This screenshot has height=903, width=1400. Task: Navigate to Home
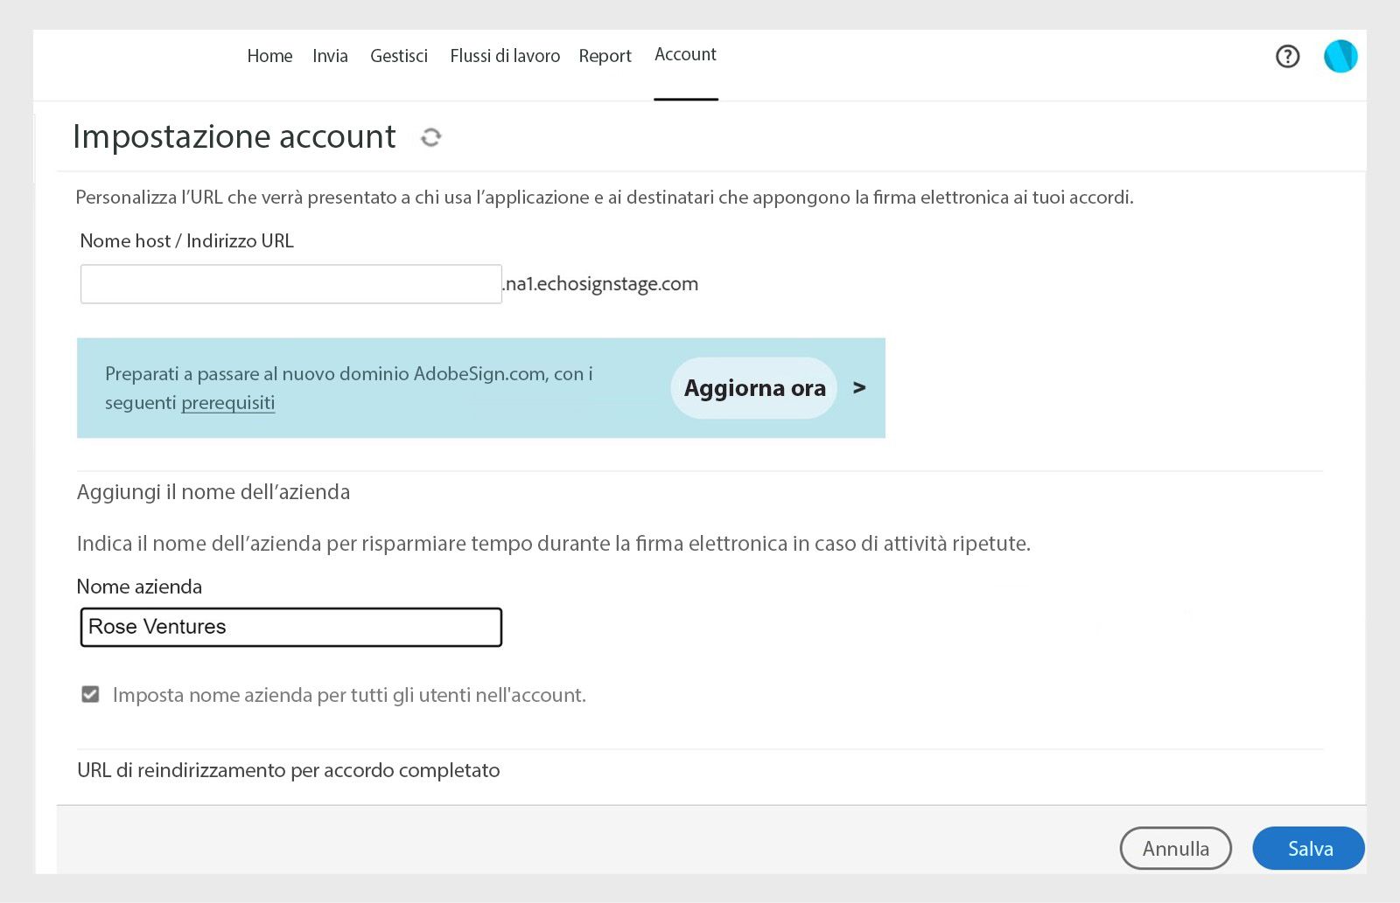click(269, 56)
